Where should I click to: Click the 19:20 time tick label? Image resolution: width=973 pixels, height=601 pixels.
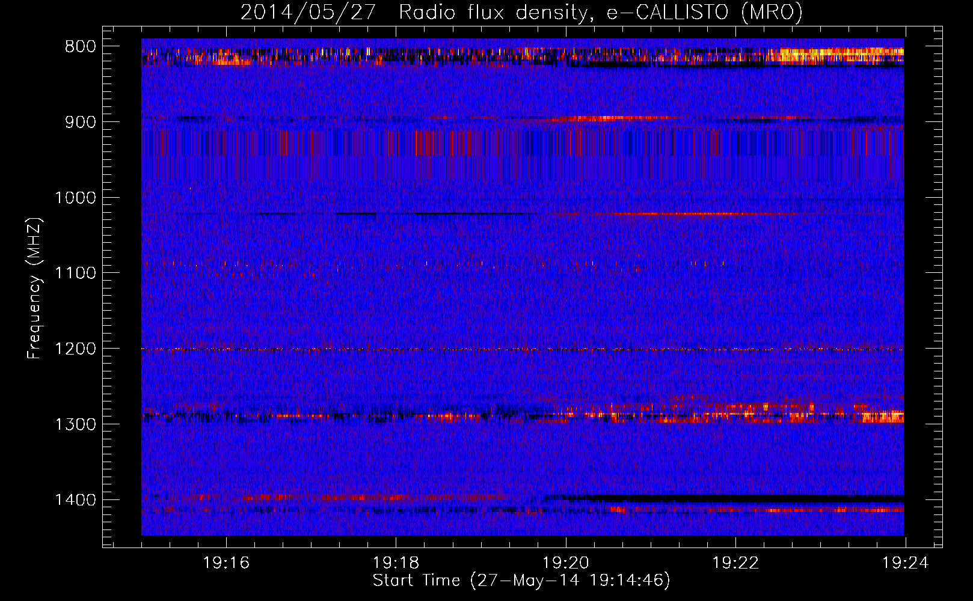pos(566,563)
